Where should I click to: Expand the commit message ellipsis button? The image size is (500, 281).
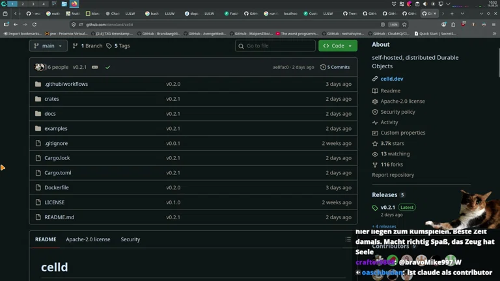point(94,67)
